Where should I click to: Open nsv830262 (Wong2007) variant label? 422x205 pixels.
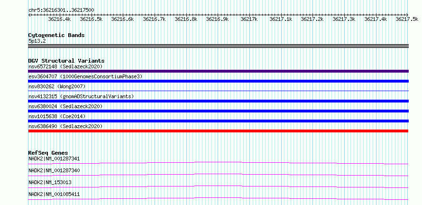coord(57,86)
